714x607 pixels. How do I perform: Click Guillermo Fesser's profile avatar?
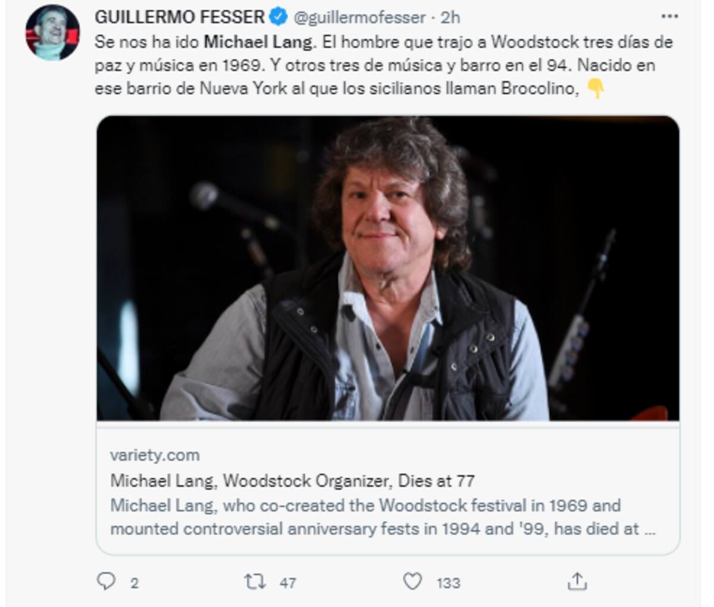pos(52,33)
